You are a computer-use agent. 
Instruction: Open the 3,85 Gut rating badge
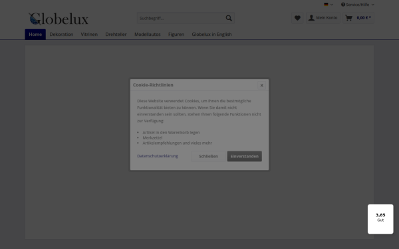pyautogui.click(x=380, y=219)
